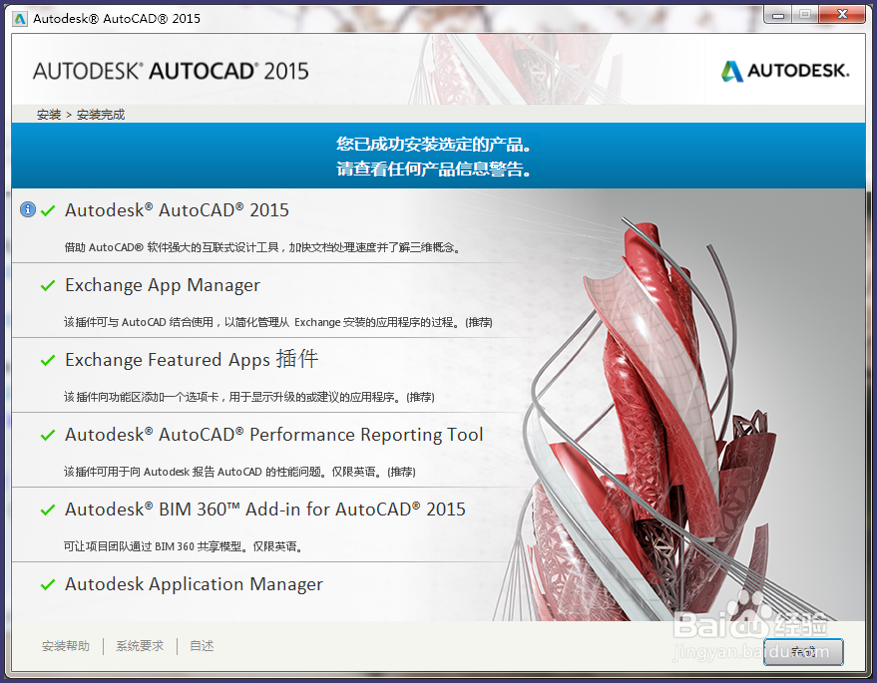Click the info icon beside Autodesk AutoCAD 2015

tap(27, 209)
